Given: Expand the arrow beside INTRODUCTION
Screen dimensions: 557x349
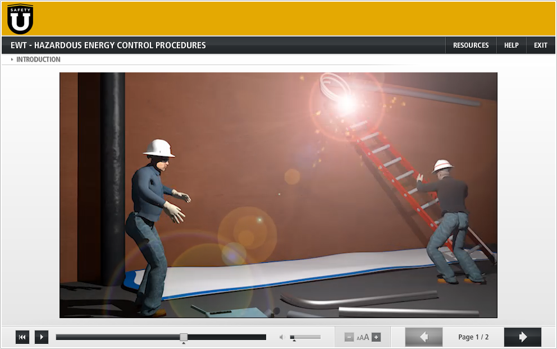Looking at the screenshot, I should click(12, 59).
